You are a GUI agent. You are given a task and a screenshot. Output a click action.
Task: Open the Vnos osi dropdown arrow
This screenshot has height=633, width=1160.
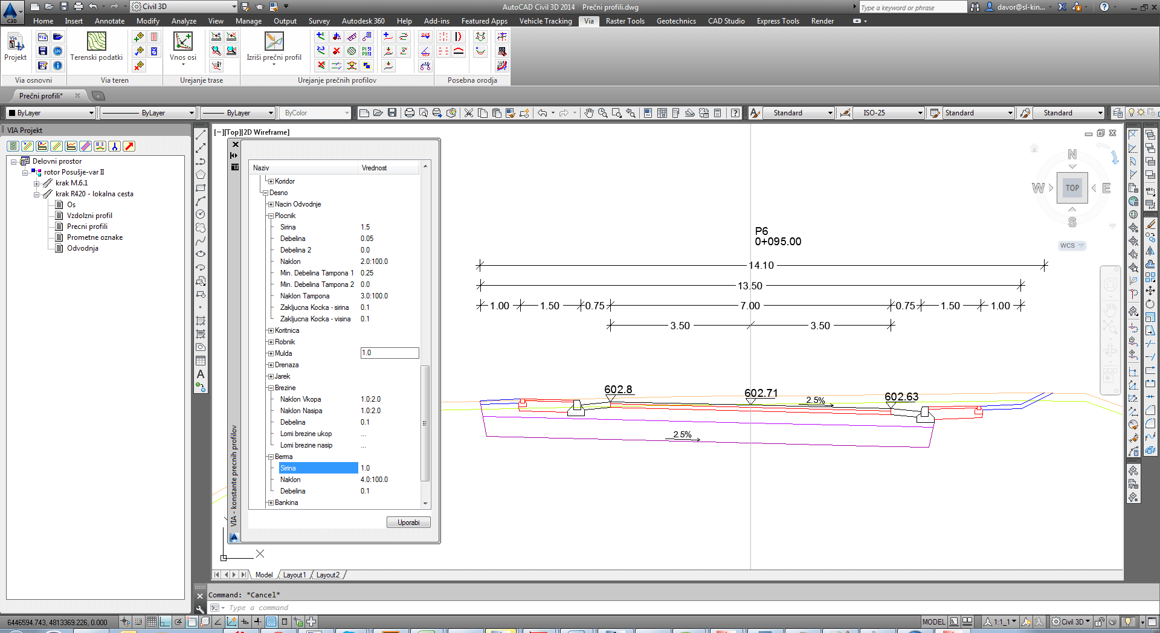(x=183, y=64)
